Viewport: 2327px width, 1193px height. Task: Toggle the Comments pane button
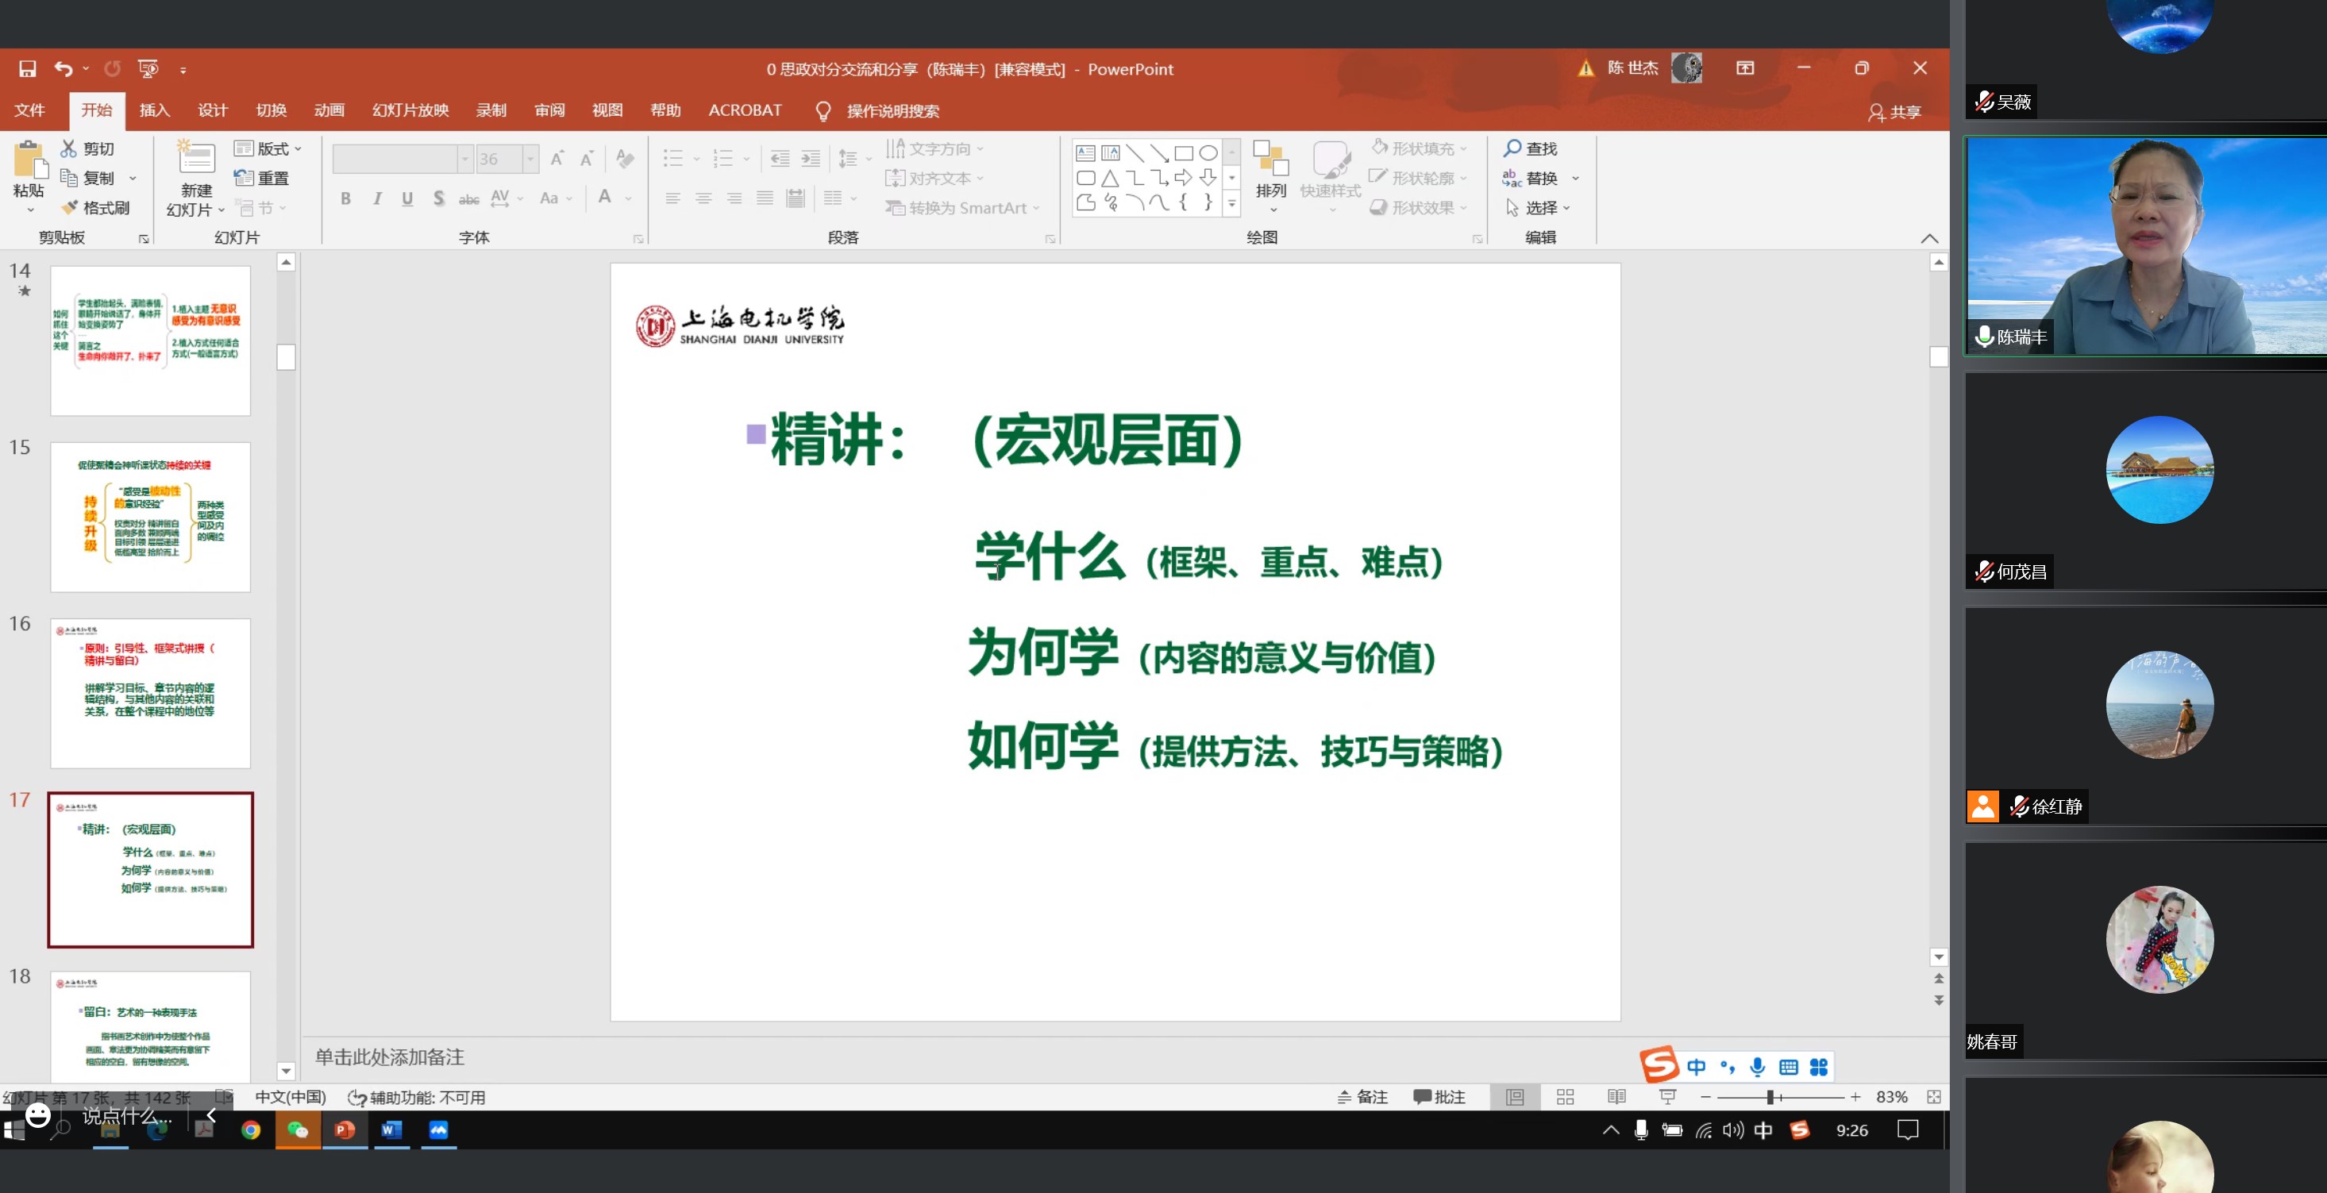point(1439,1096)
